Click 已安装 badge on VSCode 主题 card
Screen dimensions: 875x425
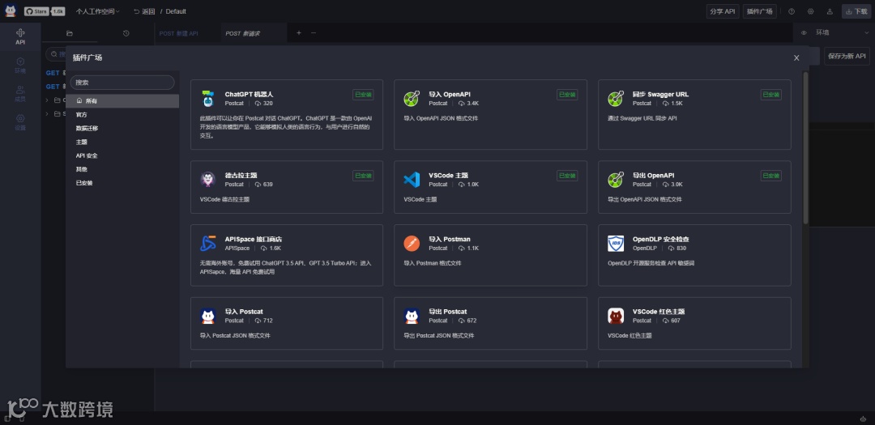[x=567, y=176]
